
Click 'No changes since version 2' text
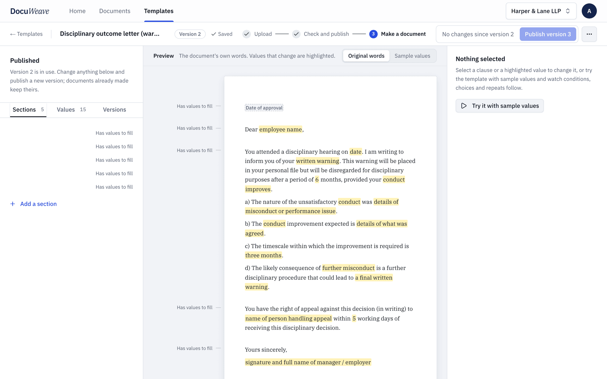pos(478,34)
